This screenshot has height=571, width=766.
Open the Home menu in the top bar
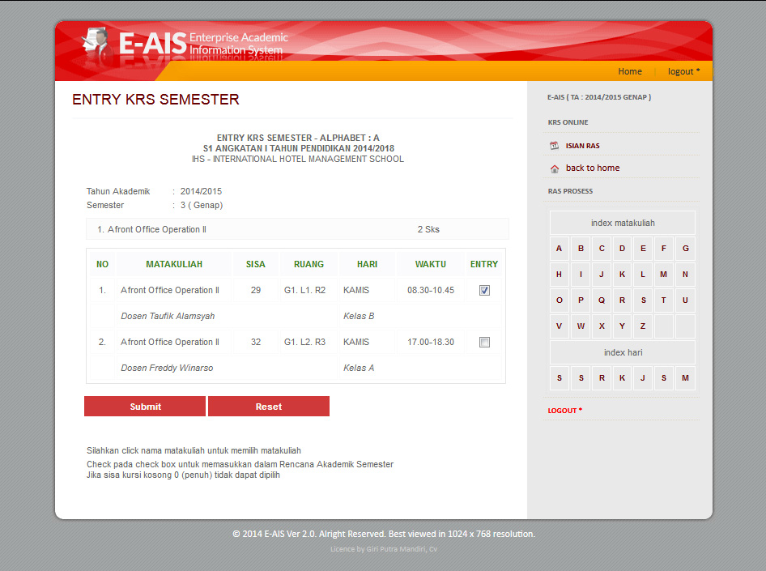(x=629, y=71)
